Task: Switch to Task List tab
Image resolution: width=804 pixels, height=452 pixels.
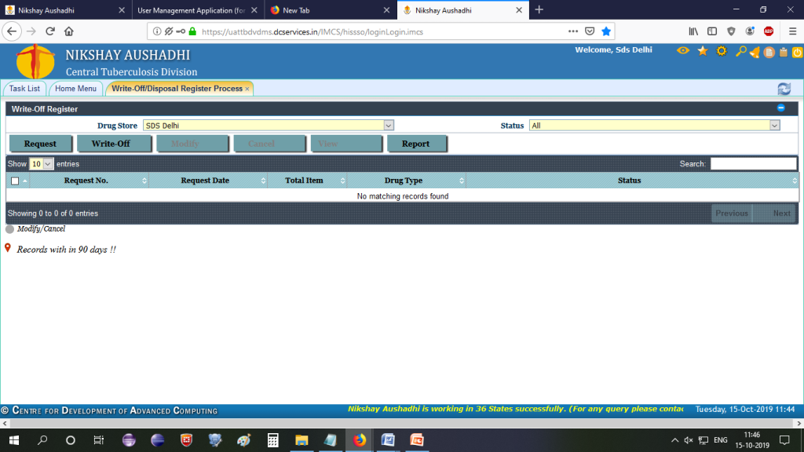Action: pyautogui.click(x=24, y=89)
